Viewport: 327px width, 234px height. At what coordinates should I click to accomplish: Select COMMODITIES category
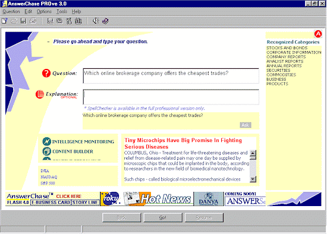click(x=281, y=75)
